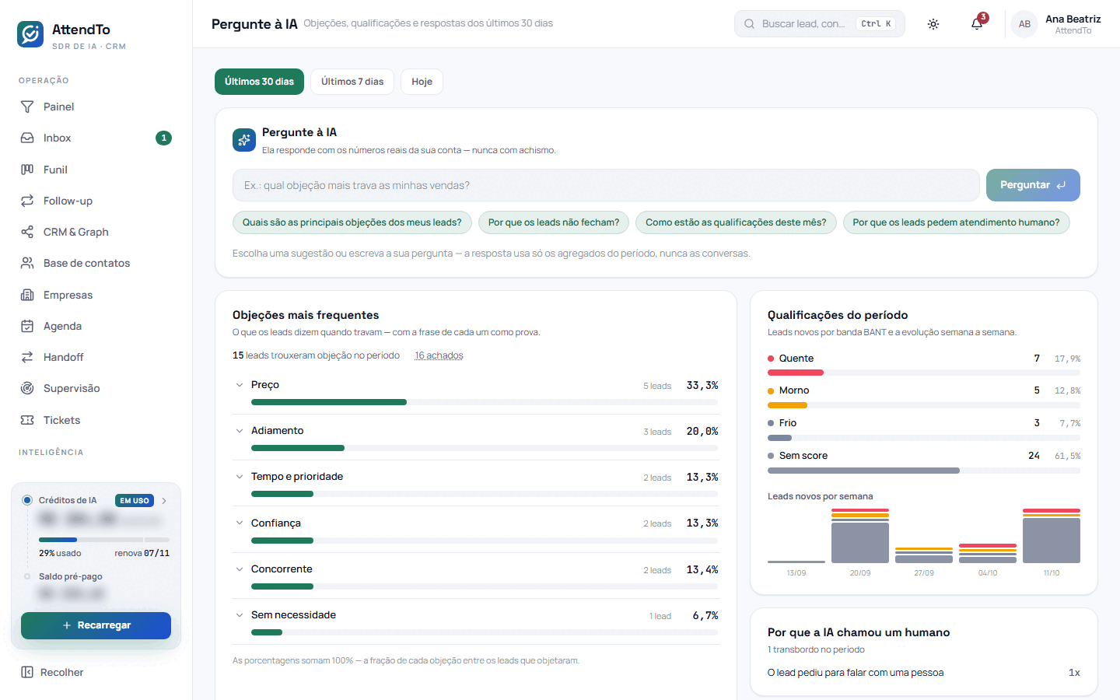Open the Supervisão menu item

point(96,388)
